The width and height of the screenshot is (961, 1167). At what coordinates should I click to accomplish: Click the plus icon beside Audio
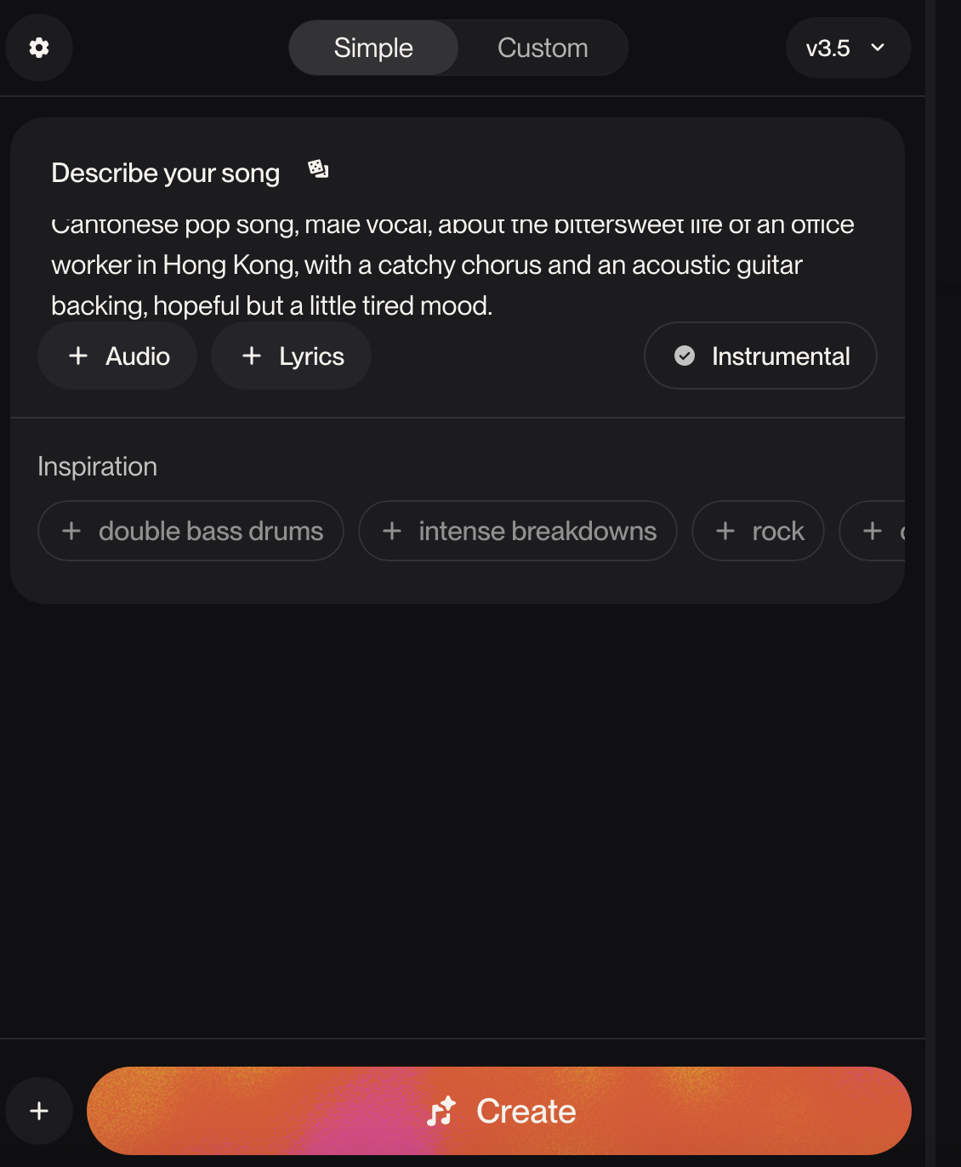point(78,356)
